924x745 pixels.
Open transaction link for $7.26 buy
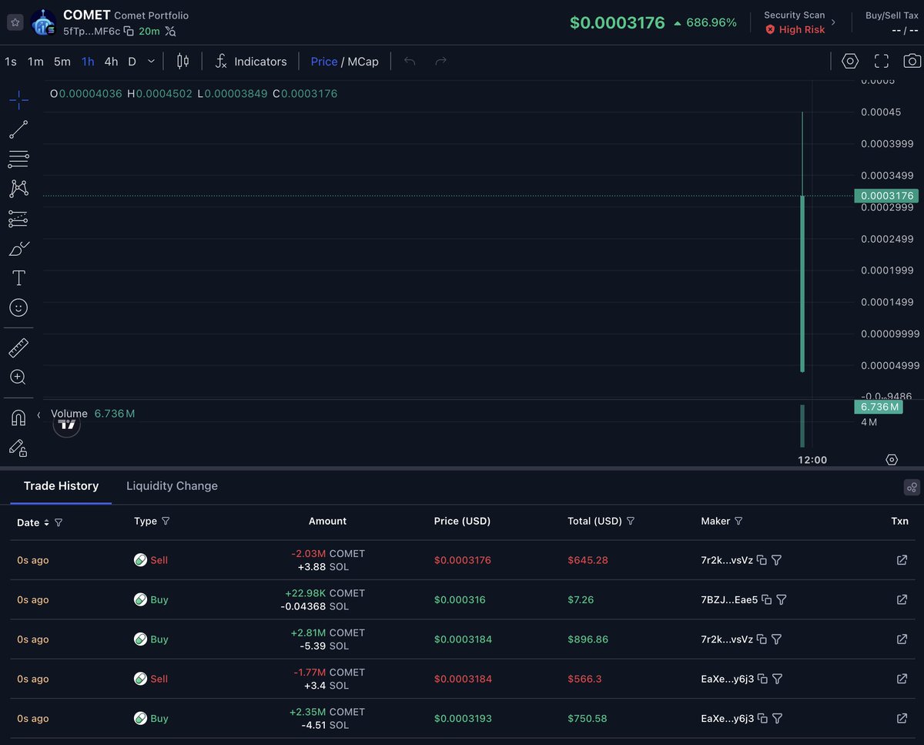click(x=902, y=599)
